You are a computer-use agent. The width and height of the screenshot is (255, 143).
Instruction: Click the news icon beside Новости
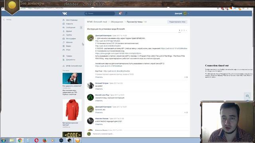point(64,24)
